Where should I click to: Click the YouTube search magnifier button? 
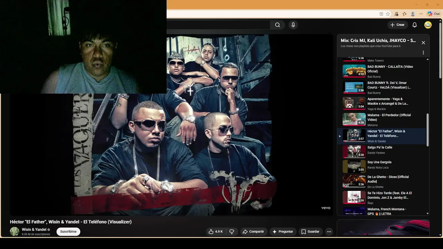click(278, 25)
